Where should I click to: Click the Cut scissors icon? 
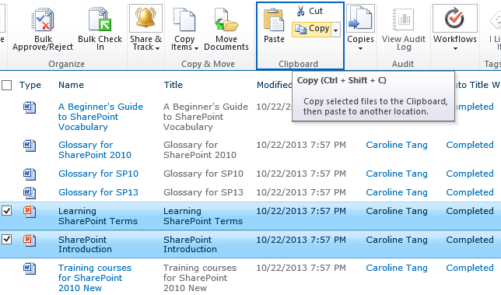click(300, 11)
